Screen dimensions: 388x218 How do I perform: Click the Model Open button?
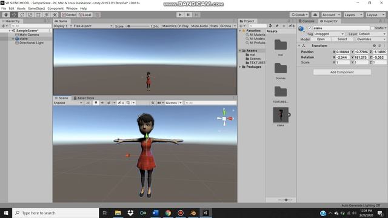(321, 39)
